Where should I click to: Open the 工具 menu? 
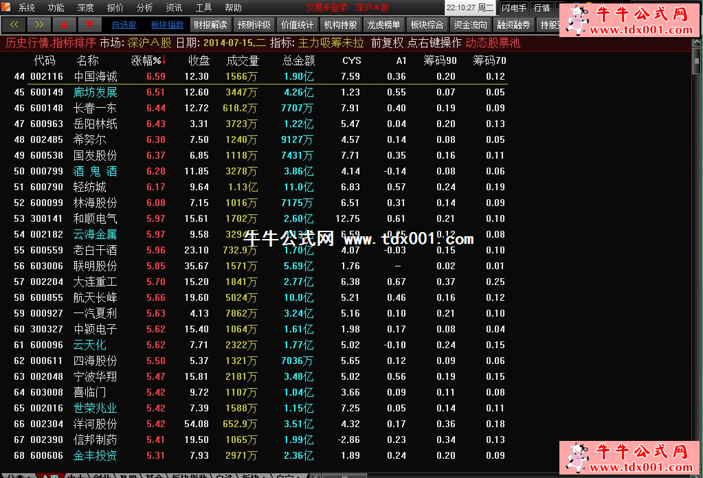click(x=203, y=8)
